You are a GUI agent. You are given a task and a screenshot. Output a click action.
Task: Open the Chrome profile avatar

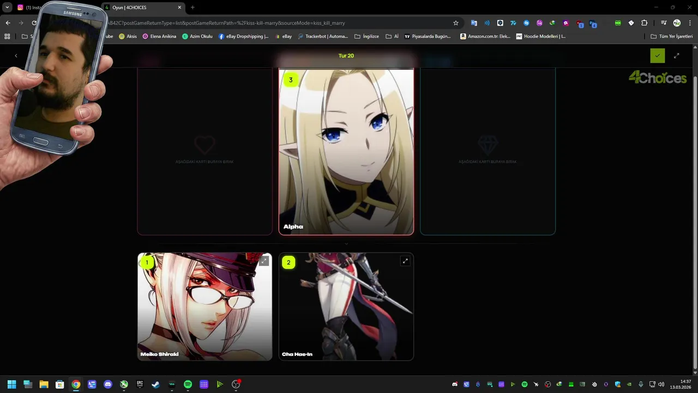(x=677, y=23)
